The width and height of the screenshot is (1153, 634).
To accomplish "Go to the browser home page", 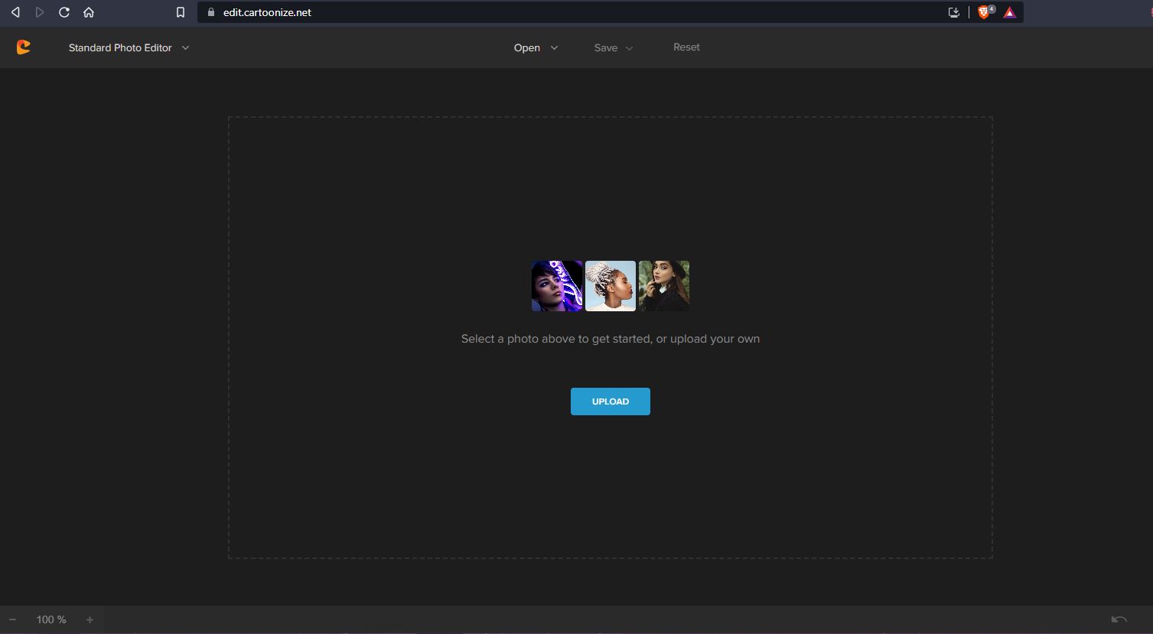I will [x=89, y=12].
